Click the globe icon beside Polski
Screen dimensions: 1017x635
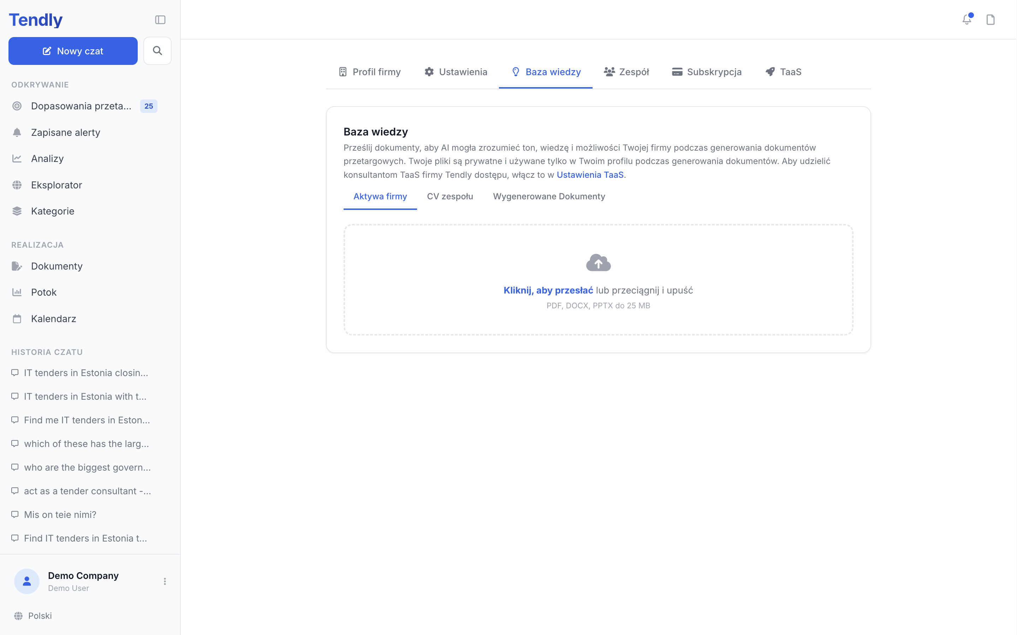18,616
